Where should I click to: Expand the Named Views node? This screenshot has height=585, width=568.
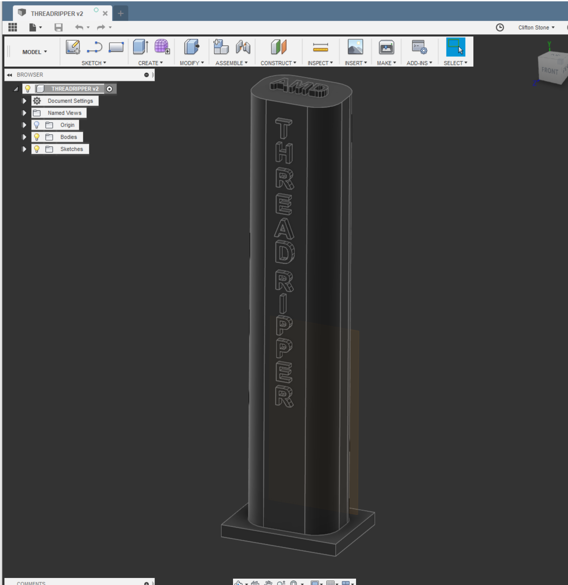pyautogui.click(x=24, y=113)
